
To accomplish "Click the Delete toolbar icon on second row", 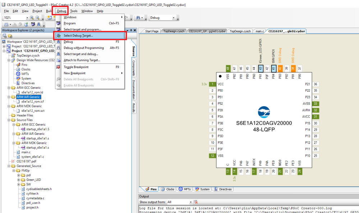I will coord(14,24).
